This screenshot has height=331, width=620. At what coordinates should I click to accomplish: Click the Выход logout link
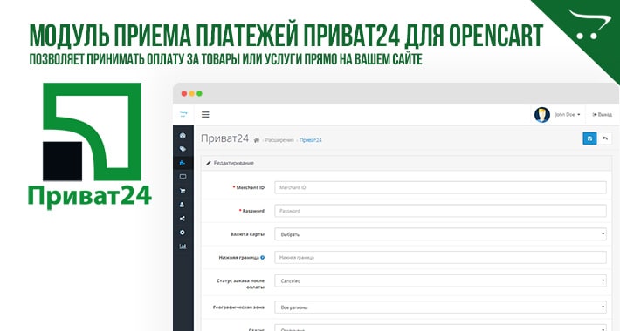(602, 115)
